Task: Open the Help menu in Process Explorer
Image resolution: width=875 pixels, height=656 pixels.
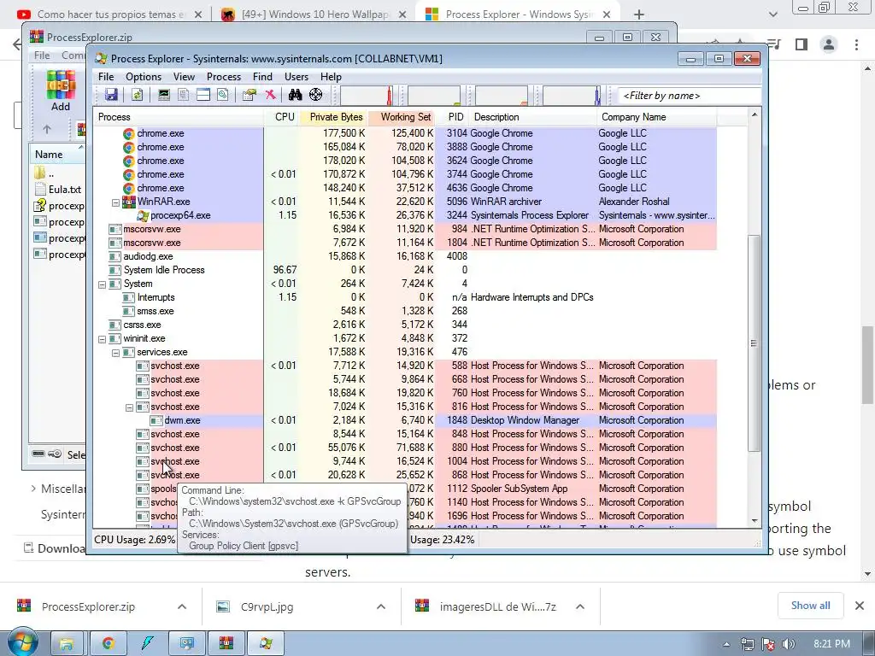Action: (331, 77)
